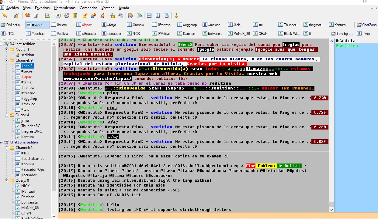This screenshot has height=219, width=378.
Task: Collapse the Channel: 5 tree folder
Action: click(7, 148)
